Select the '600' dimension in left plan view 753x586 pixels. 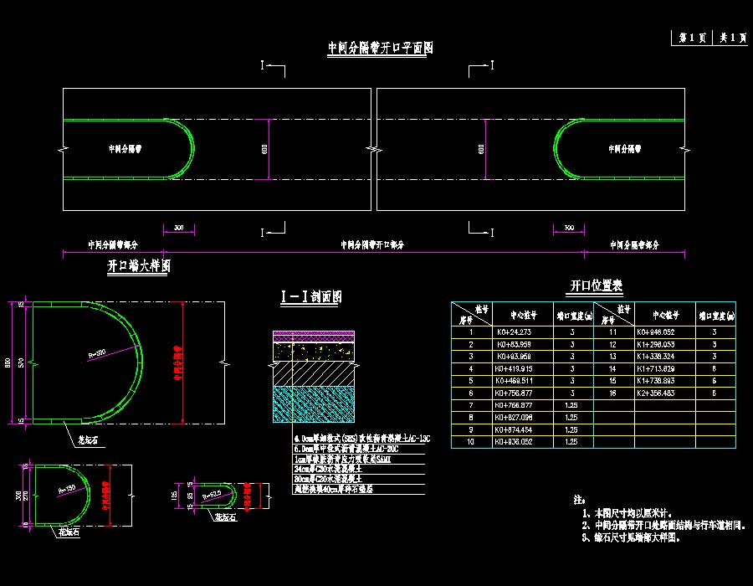264,149
